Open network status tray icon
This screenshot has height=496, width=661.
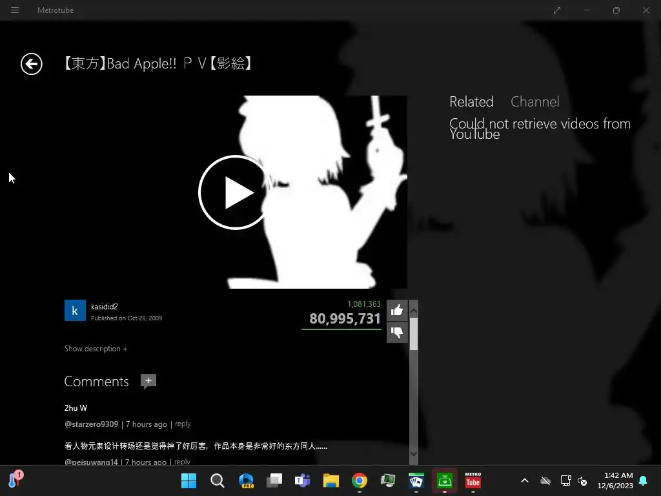(x=565, y=480)
